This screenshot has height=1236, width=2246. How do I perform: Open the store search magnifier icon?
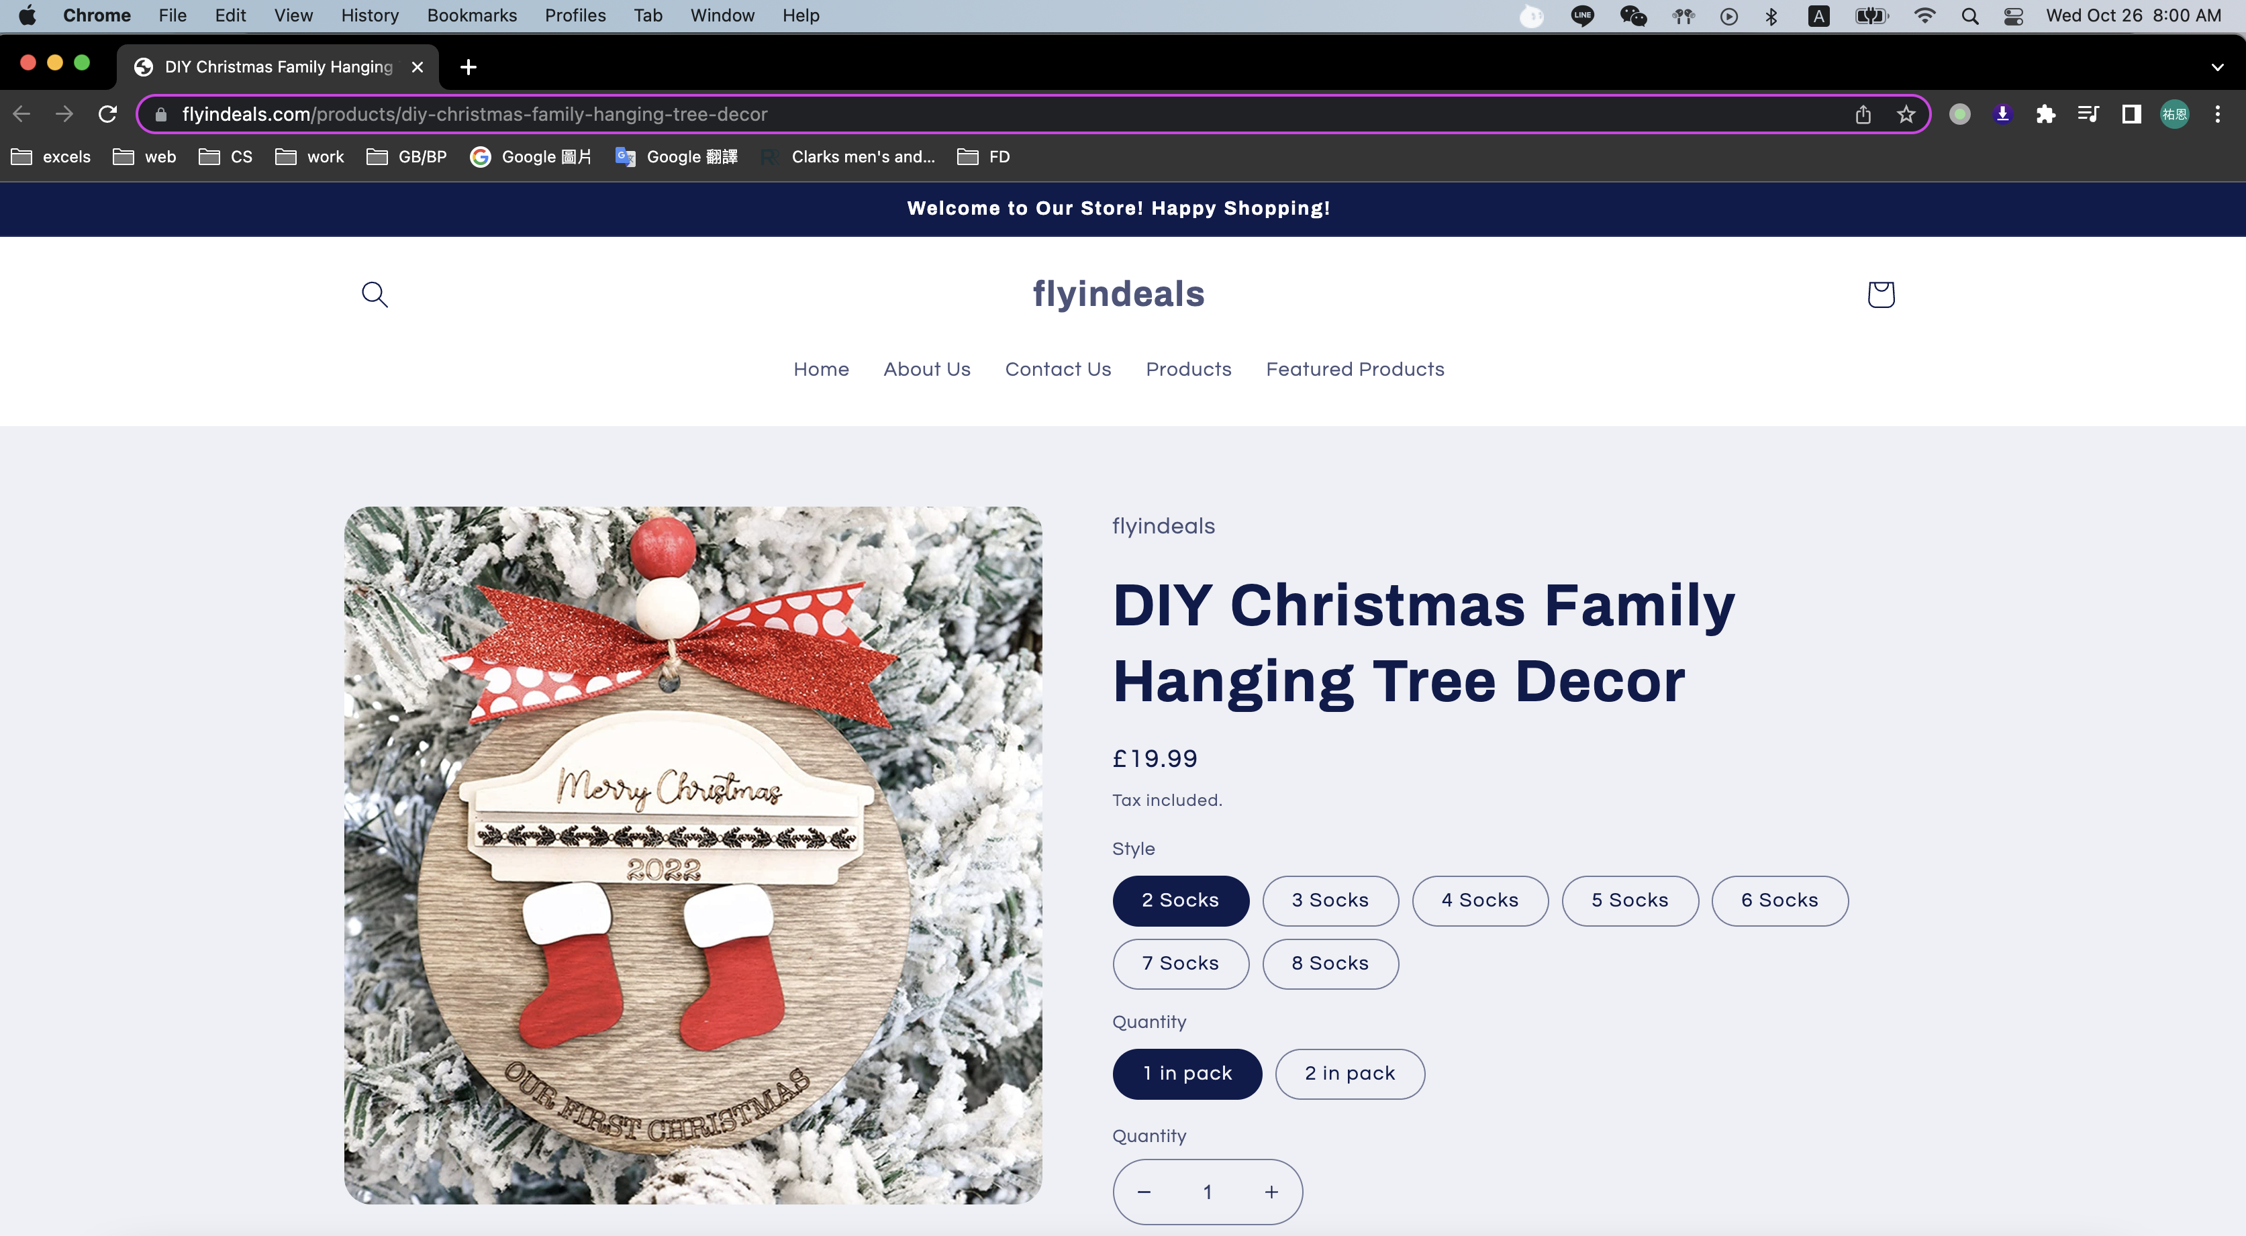(375, 295)
